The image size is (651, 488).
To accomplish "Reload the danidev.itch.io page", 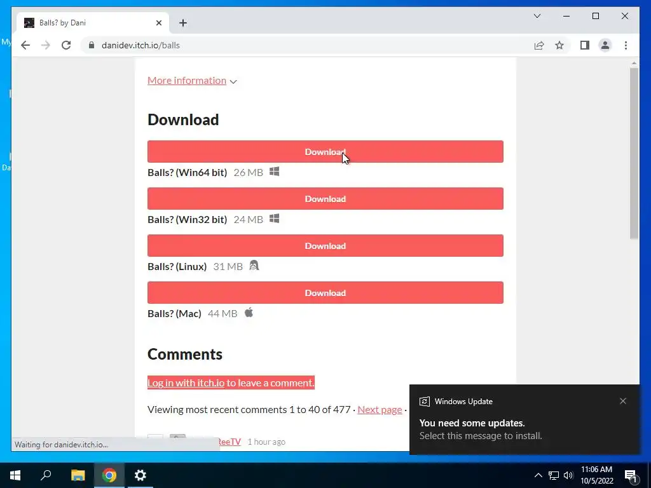I will tap(66, 45).
